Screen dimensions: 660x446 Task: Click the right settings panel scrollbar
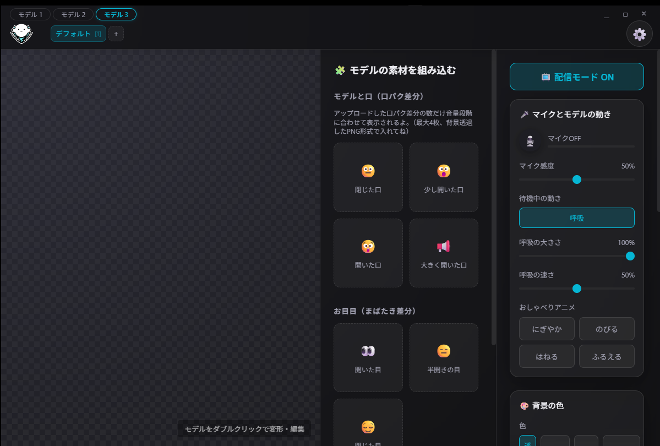pos(658,130)
